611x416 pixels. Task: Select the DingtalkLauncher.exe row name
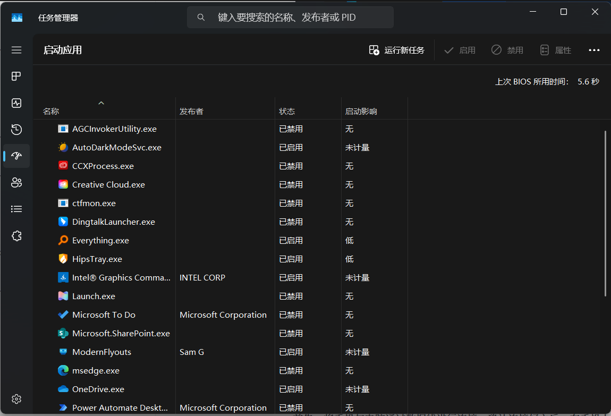(114, 222)
